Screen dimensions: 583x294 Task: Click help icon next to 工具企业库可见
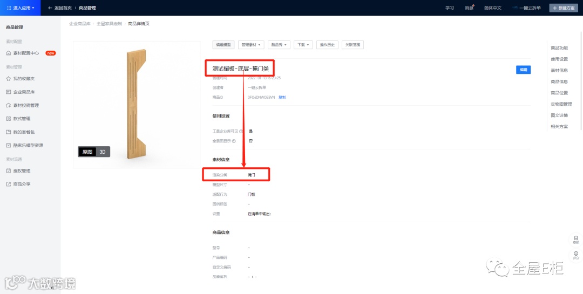click(x=241, y=131)
